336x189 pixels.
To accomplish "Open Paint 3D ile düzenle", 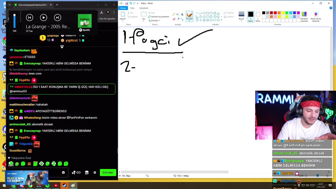I will point(316,17).
